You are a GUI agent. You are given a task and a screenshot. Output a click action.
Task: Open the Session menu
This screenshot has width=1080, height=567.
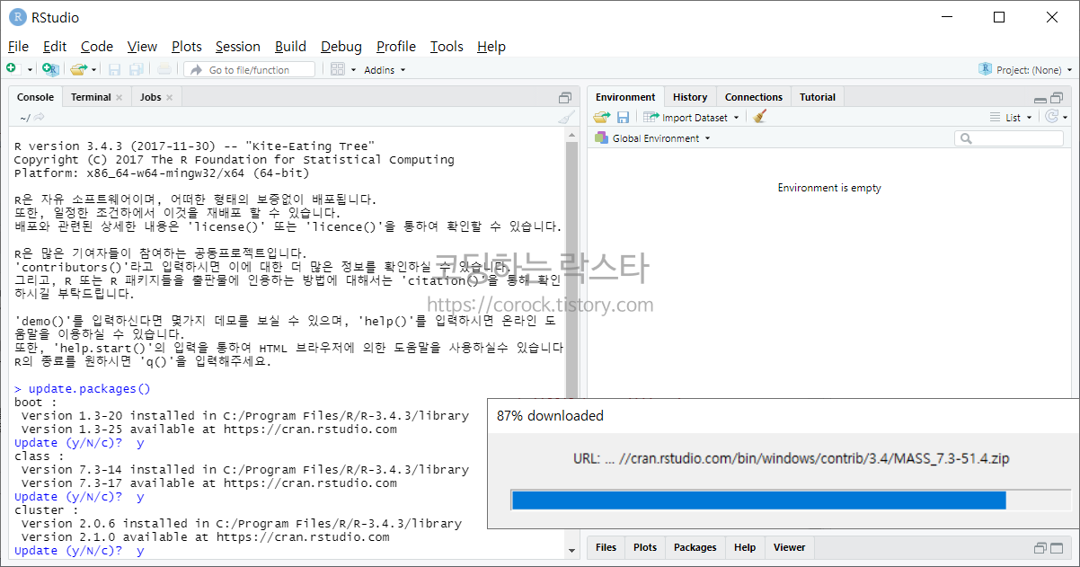click(x=238, y=47)
